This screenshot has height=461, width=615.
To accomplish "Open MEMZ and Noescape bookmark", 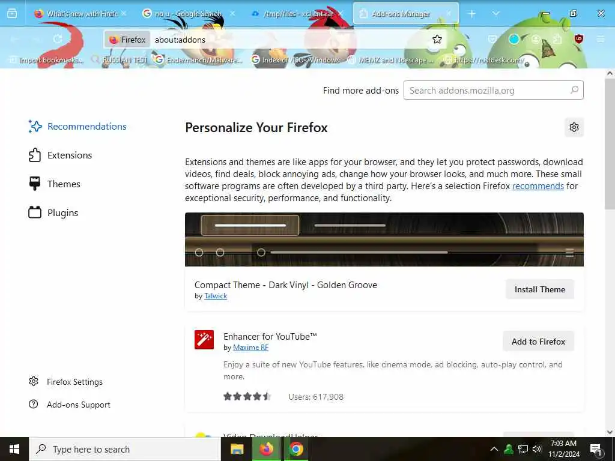I will pos(392,60).
